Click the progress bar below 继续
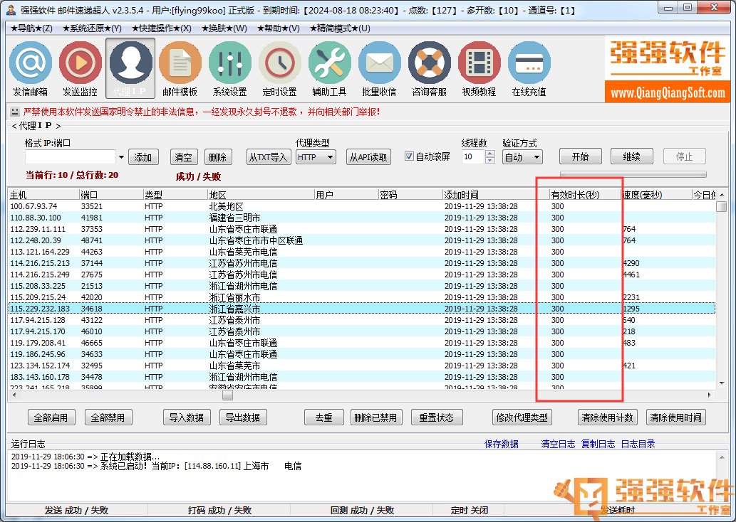Screen dimensions: 736x522 pos(633,174)
